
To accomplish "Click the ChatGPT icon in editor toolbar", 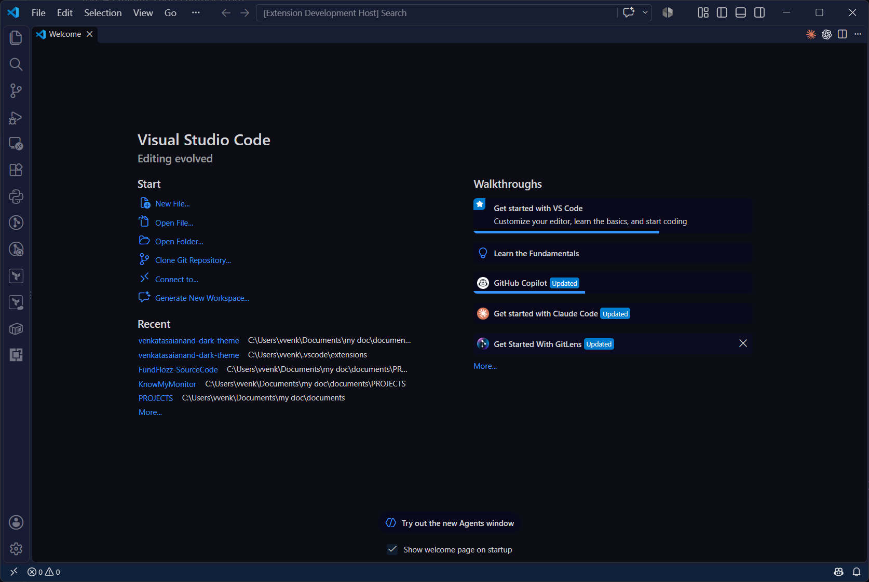I will 826,34.
